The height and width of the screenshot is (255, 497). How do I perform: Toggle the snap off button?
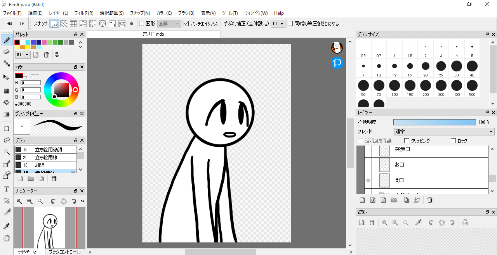[54, 24]
